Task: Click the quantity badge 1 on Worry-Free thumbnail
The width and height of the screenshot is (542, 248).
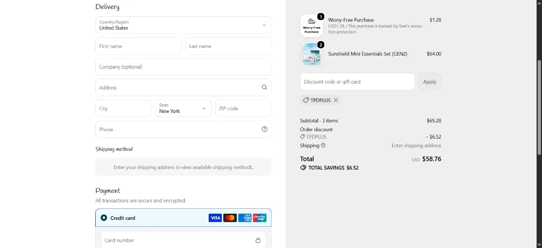Action: 321,16
